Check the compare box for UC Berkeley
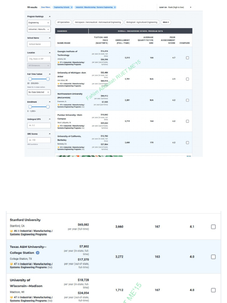Screen dimensions: 227x303 tap(187, 143)
